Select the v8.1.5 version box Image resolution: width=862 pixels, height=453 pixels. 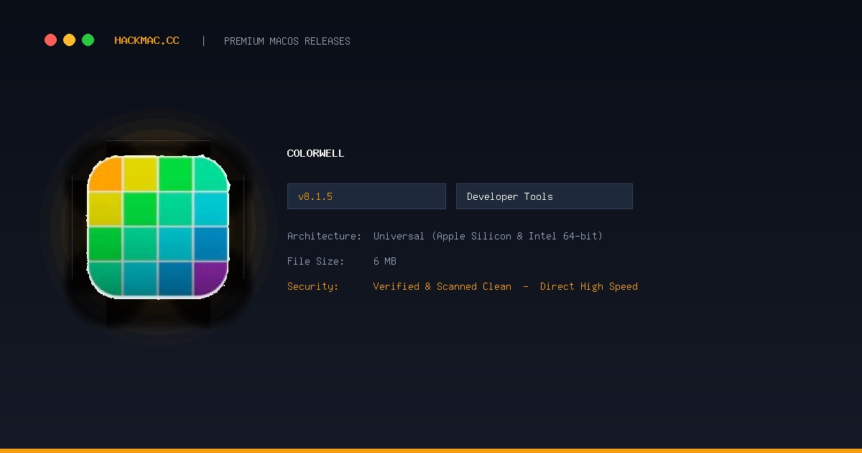click(366, 196)
